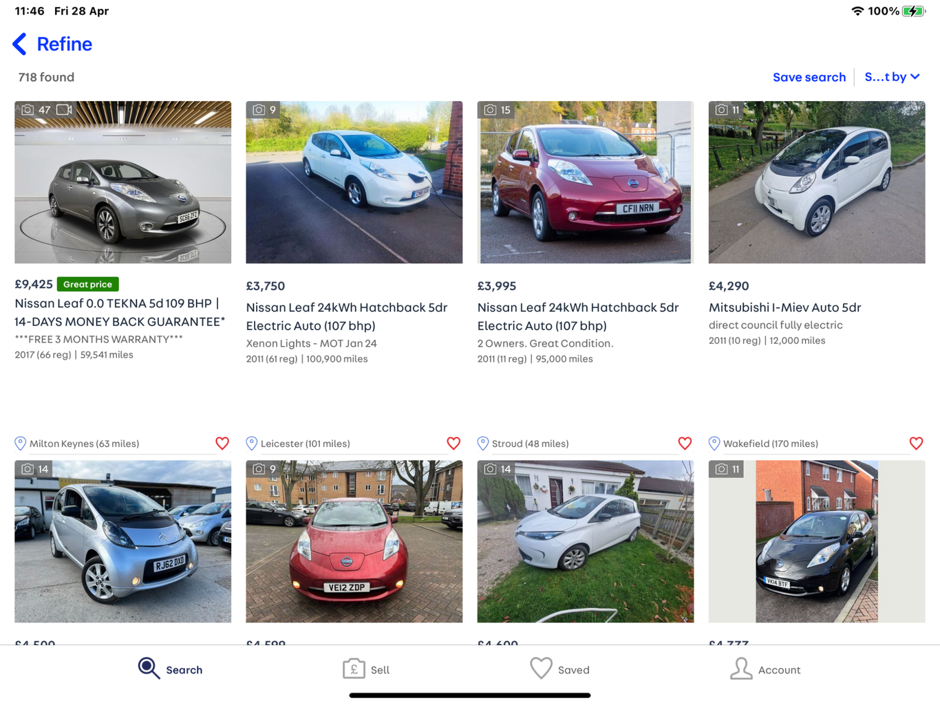Go back using the Refine chevron arrow
The height and width of the screenshot is (705, 940).
pyautogui.click(x=19, y=44)
